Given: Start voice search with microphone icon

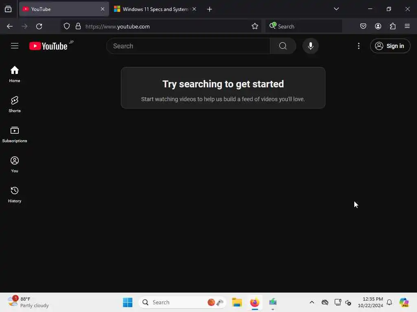Looking at the screenshot, I should [310, 46].
